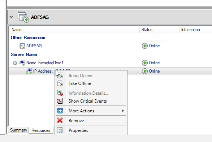The height and width of the screenshot is (142, 212).
Task: Click the ADFSAG resource icon under Other Resources
Action: 22,46
